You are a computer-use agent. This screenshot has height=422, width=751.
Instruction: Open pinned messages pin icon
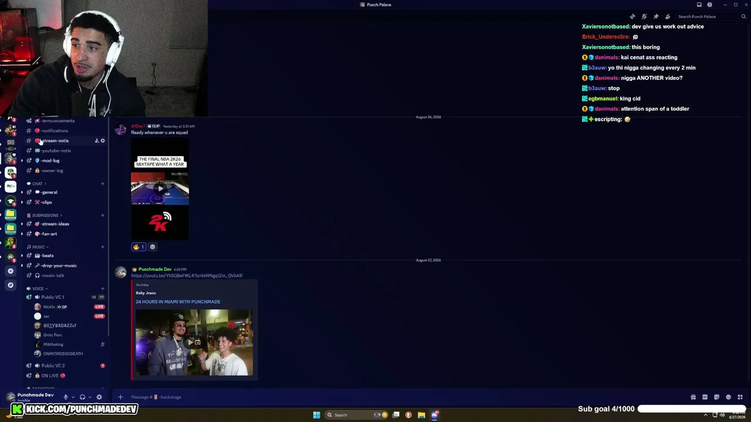pyautogui.click(x=656, y=16)
